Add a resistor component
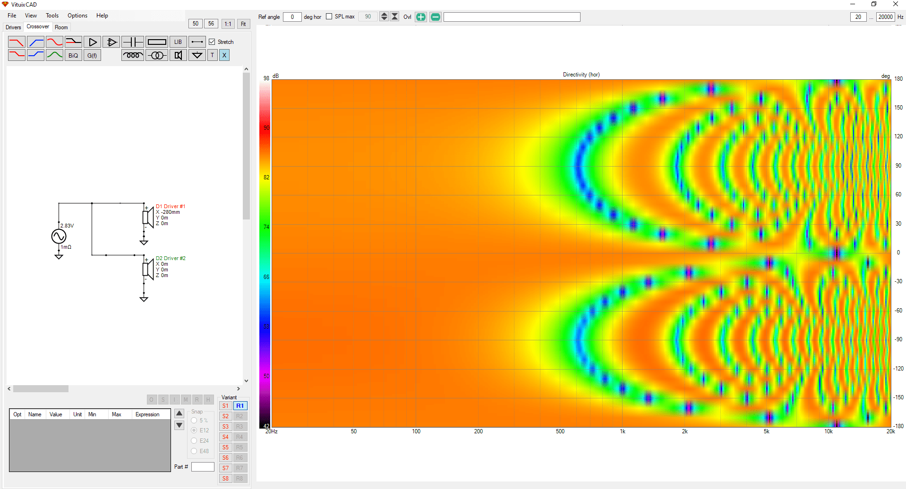 [x=157, y=42]
